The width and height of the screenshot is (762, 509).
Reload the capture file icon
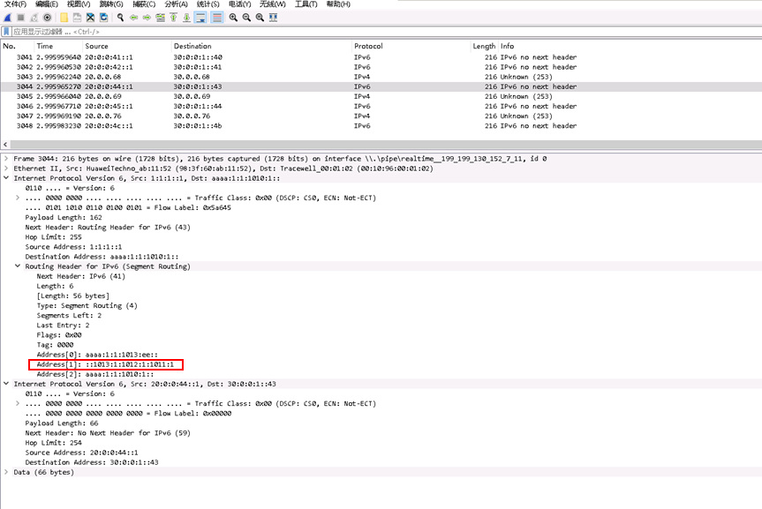[104, 18]
